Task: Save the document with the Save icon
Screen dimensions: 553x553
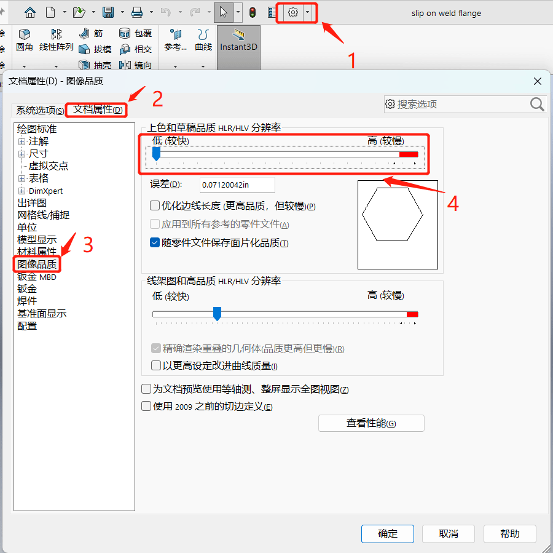Action: coord(108,13)
